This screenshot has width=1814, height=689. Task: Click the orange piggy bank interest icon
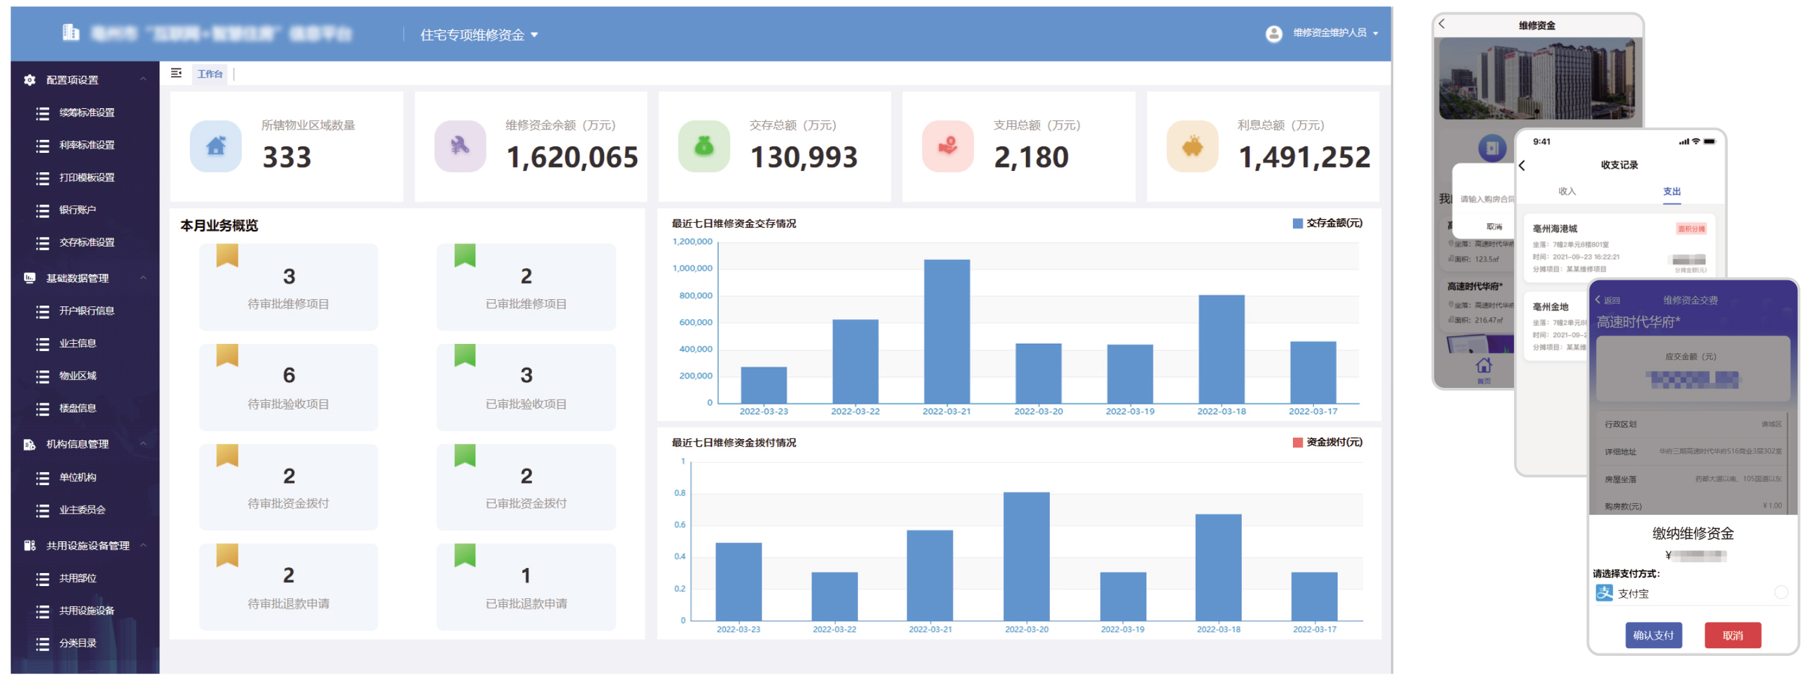point(1191,146)
